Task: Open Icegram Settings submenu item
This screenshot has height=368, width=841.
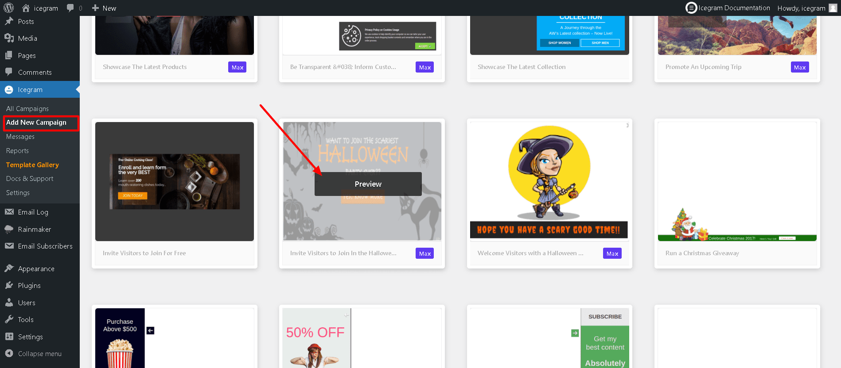Action: 18,193
